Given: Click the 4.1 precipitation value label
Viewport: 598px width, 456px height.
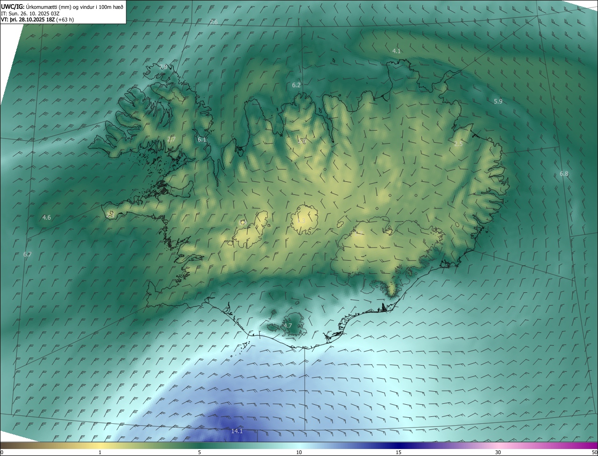Looking at the screenshot, I should tap(396, 51).
